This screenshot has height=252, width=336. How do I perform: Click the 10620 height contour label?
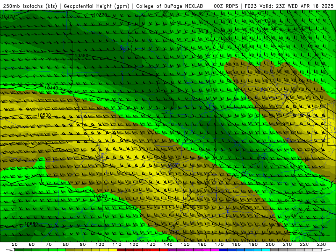[100, 196]
